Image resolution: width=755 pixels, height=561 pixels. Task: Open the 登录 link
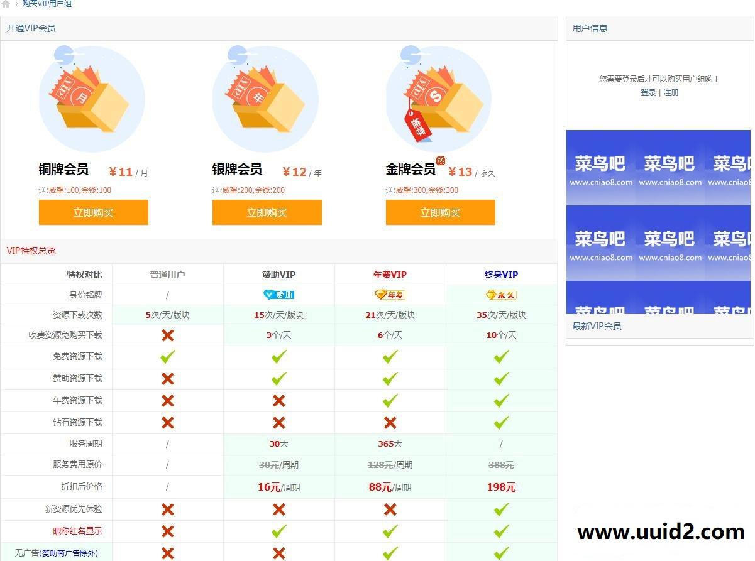coord(648,92)
